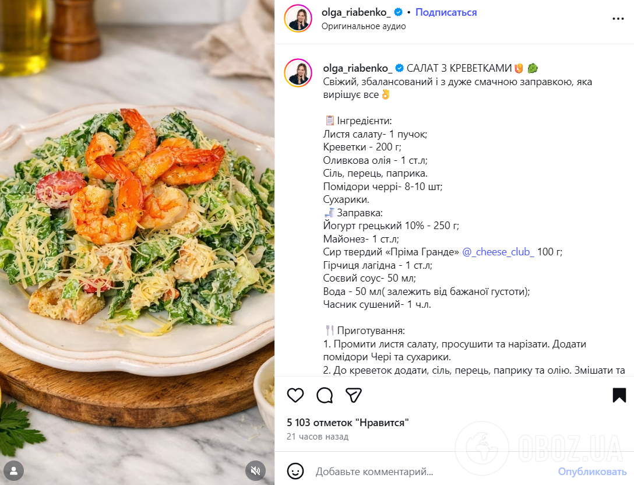View the 5 103 likes list
This screenshot has height=485, width=634.
348,423
